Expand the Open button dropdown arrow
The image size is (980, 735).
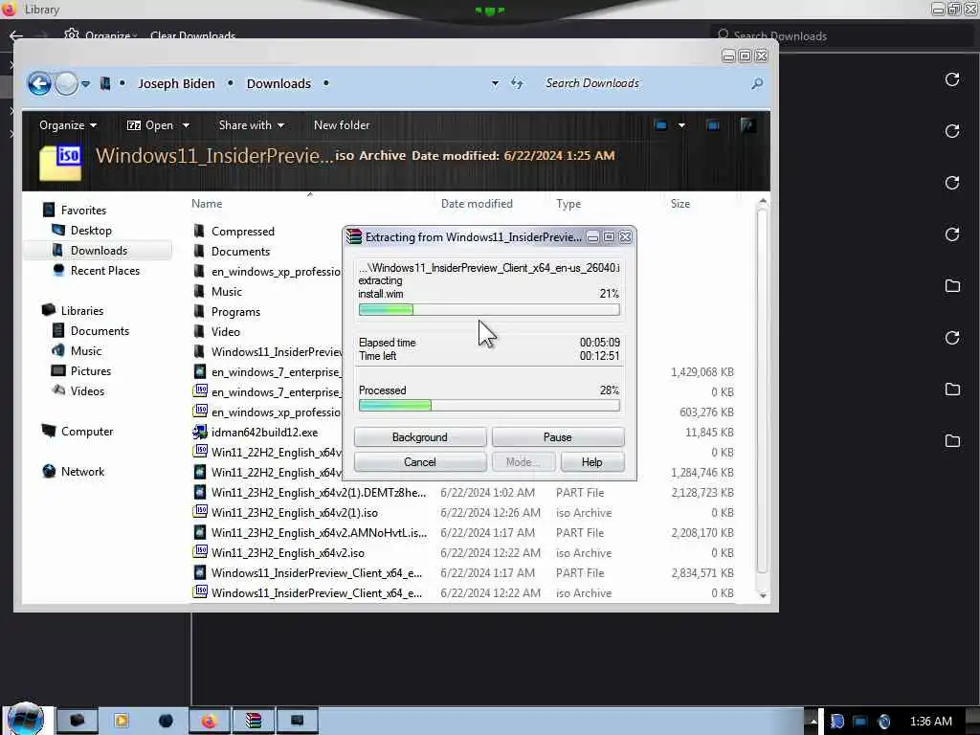tap(186, 125)
